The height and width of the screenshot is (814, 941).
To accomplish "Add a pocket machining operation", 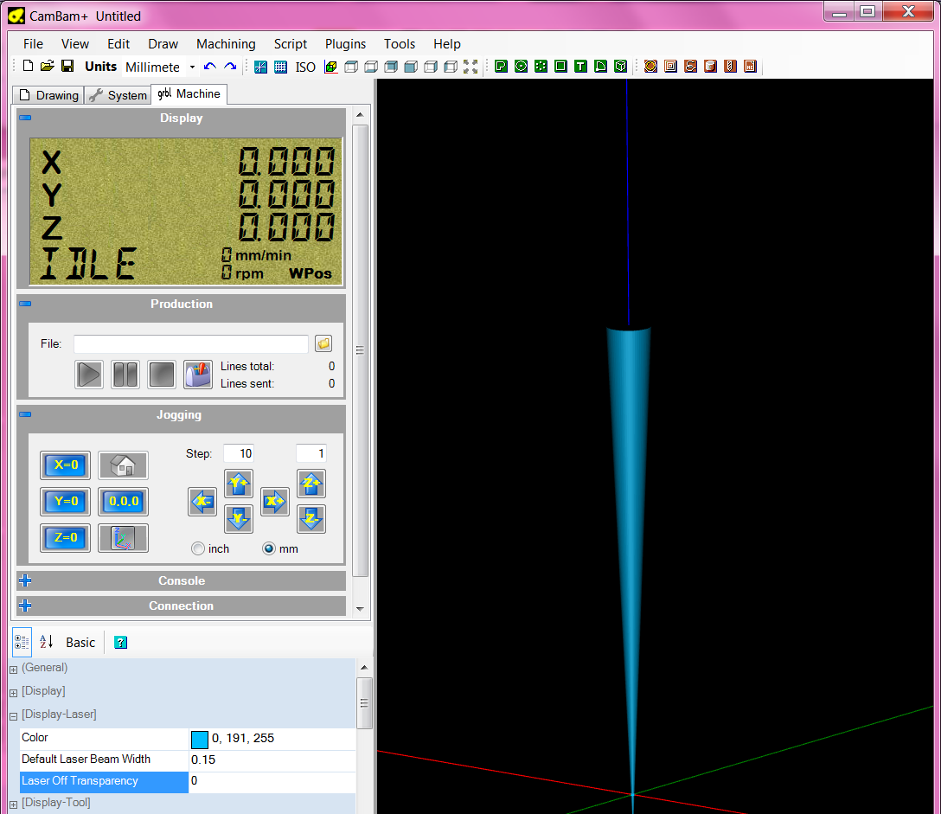I will (670, 66).
